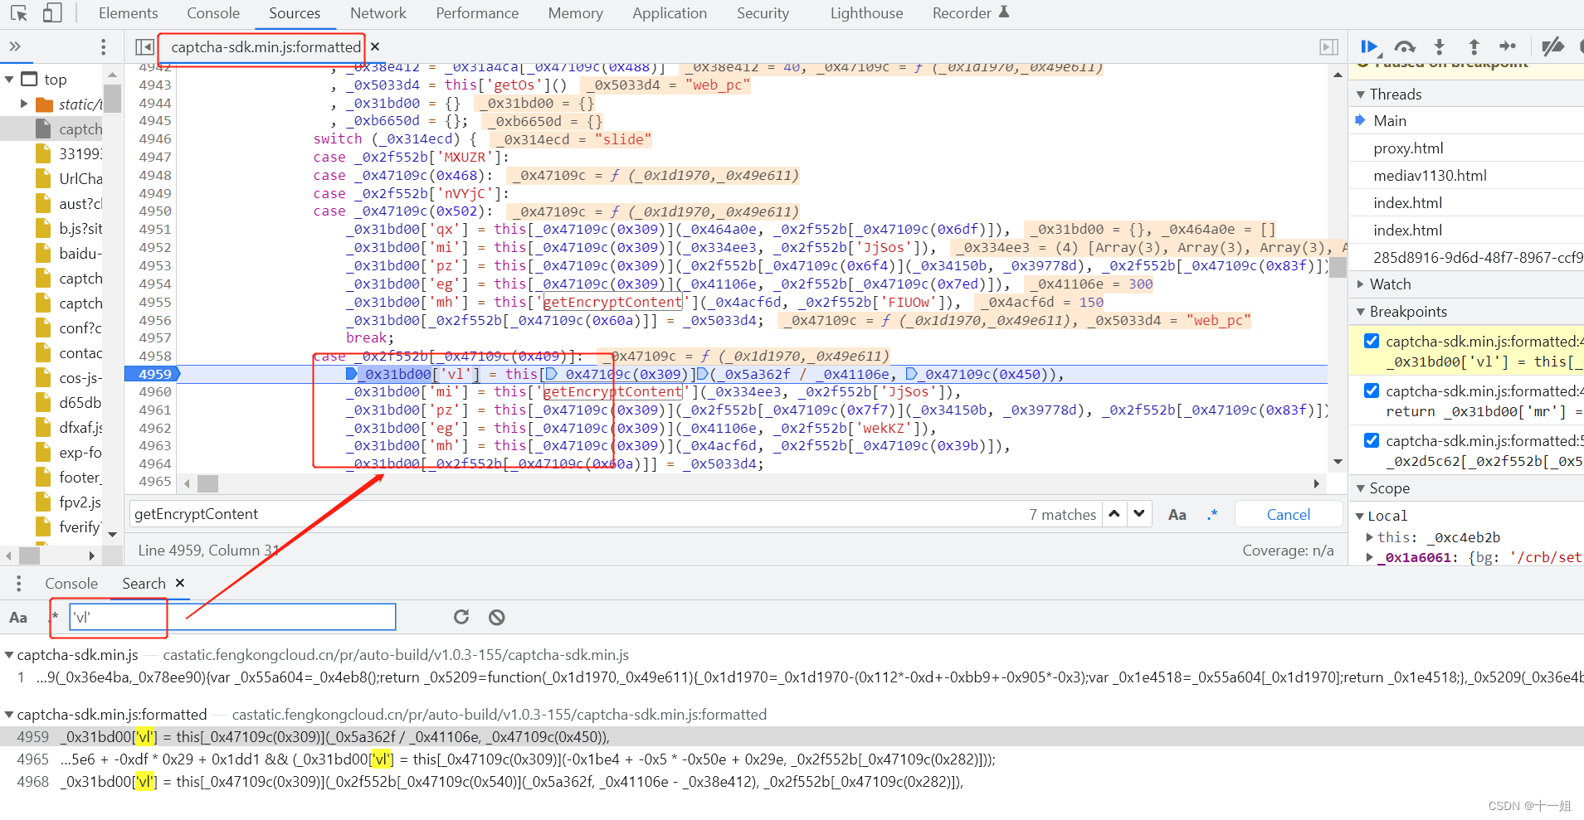Viewport: 1584px width, 820px height.
Task: Open the Recorder tab
Action: [x=970, y=13]
